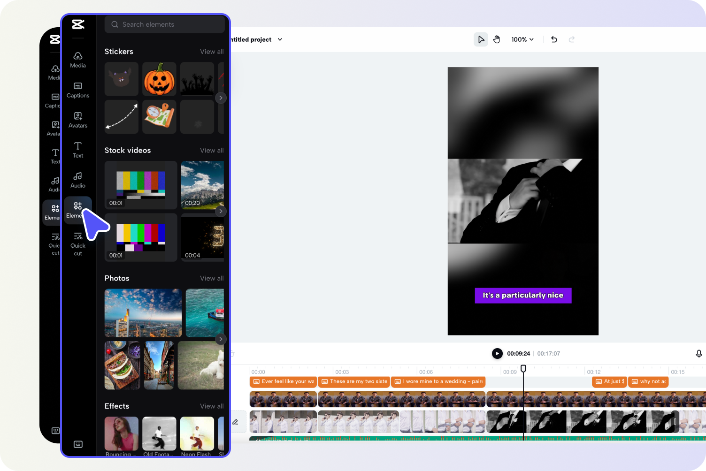Select the zombie hands silhouette sticker

[197, 79]
